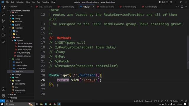
Task: Open the Terminal menu
Action: 46,2
